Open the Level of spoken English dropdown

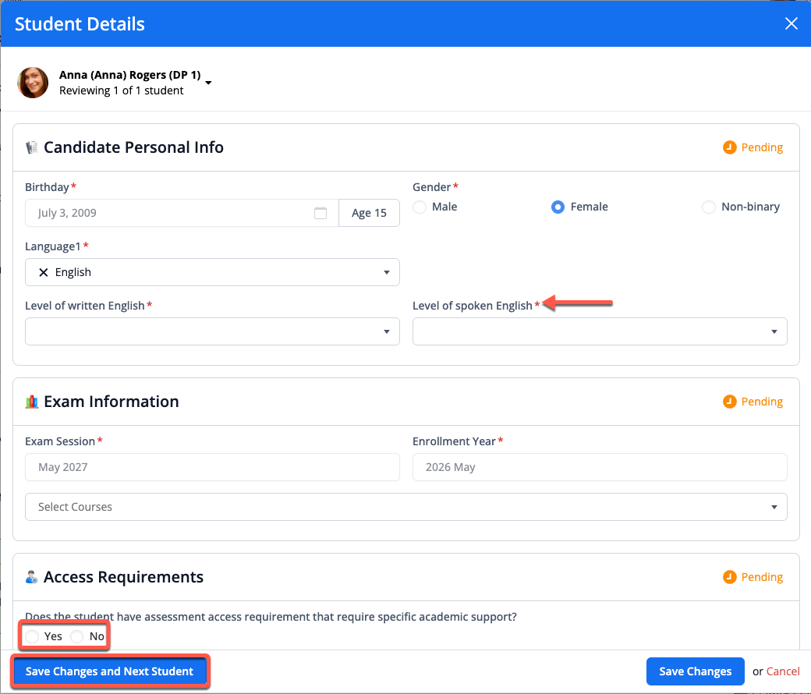click(599, 331)
